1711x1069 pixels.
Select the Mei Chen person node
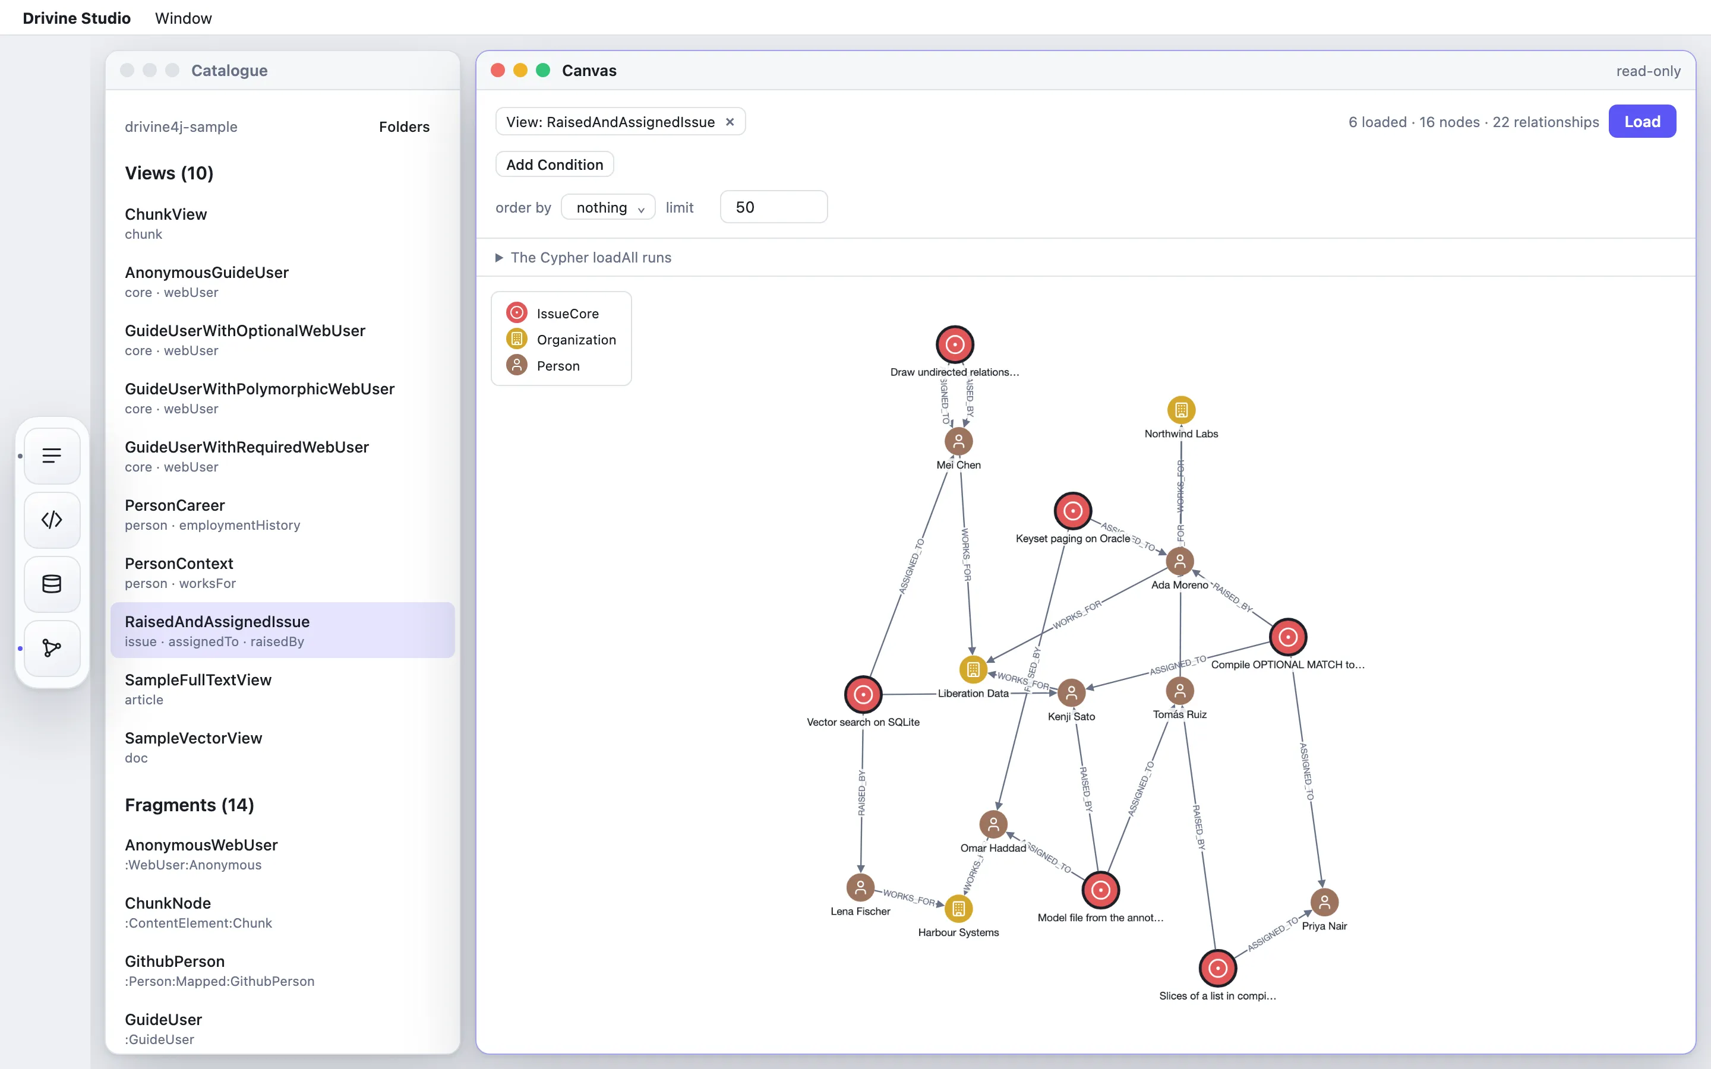pos(959,441)
